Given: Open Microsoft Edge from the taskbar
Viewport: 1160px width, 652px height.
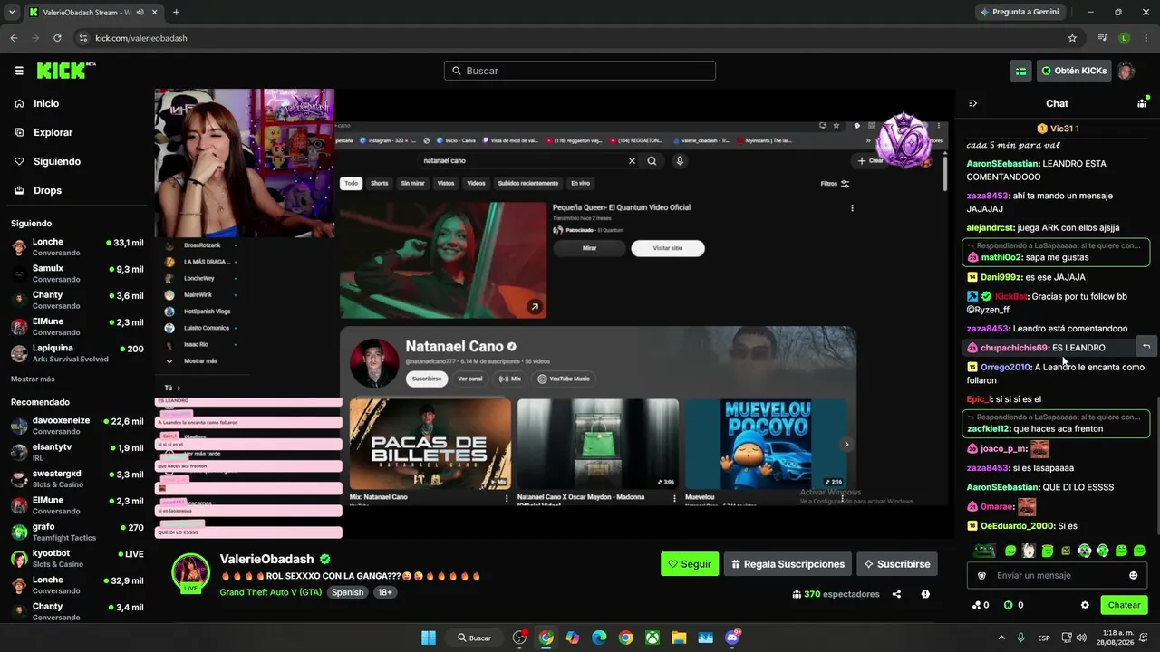Looking at the screenshot, I should click(x=599, y=638).
